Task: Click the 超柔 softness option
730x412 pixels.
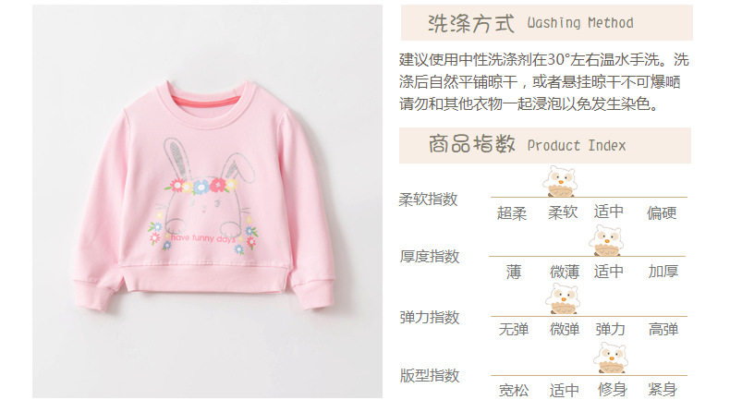Action: pos(512,213)
